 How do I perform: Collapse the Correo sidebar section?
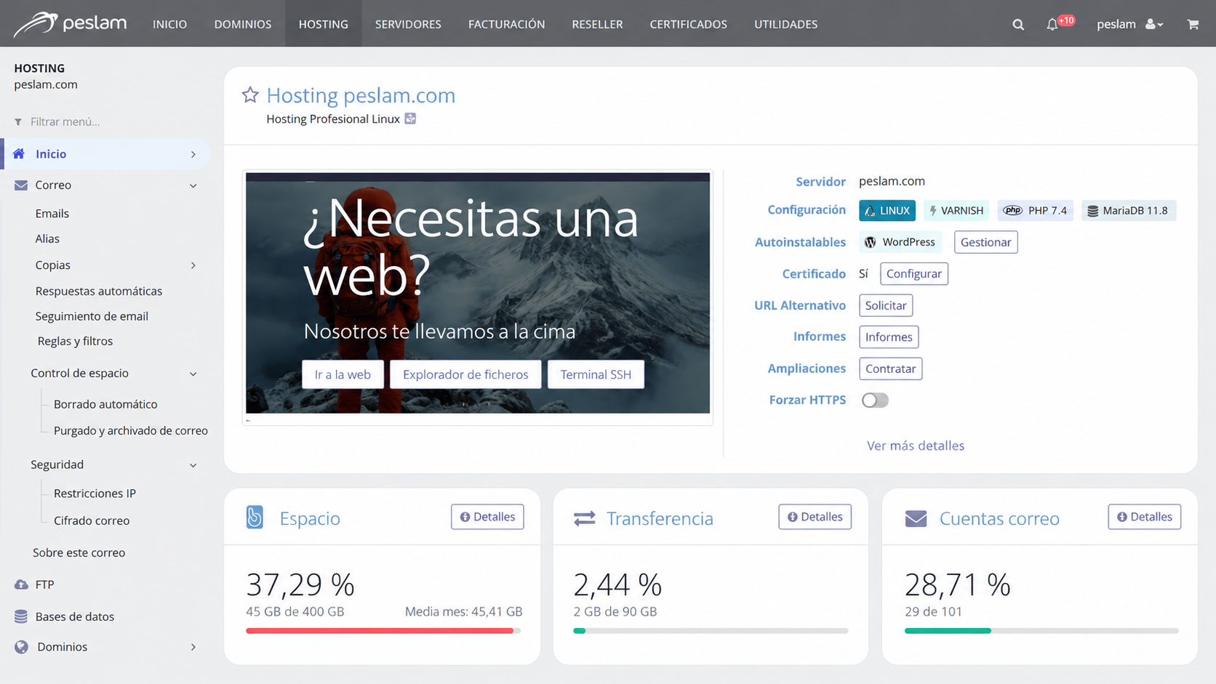pos(193,185)
